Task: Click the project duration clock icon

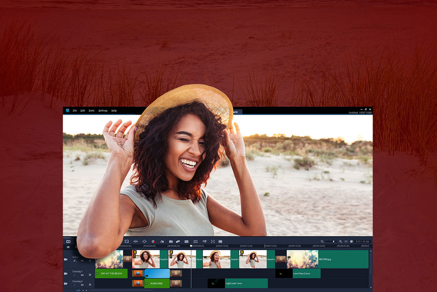Action: coord(351,242)
